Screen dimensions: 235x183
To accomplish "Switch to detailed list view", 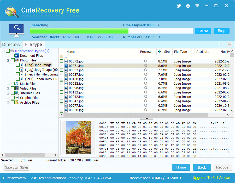I will (230, 44).
